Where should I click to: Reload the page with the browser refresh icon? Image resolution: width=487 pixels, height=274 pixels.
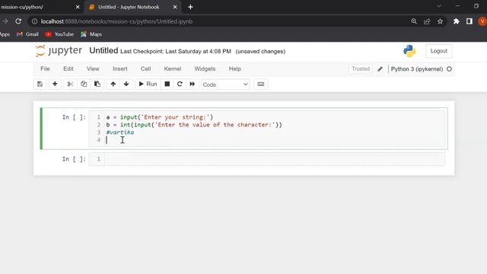pyautogui.click(x=18, y=21)
